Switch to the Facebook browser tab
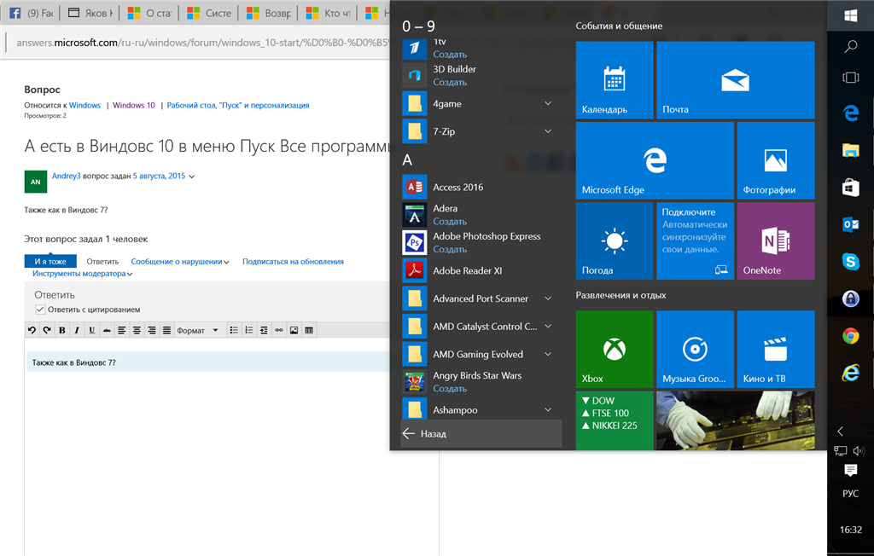Viewport: 874px width, 556px height. point(32,13)
